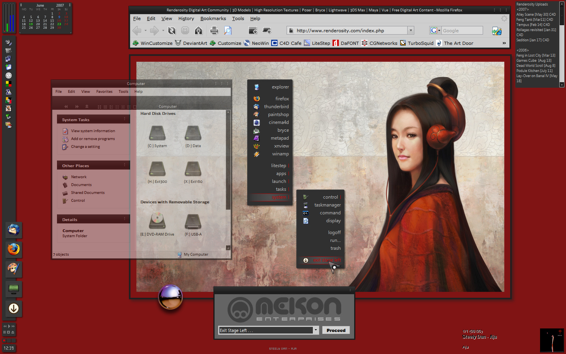Viewport: 566px width, 354px height.
Task: Open the Exit Stage Left combo box arrow
Action: (x=316, y=330)
